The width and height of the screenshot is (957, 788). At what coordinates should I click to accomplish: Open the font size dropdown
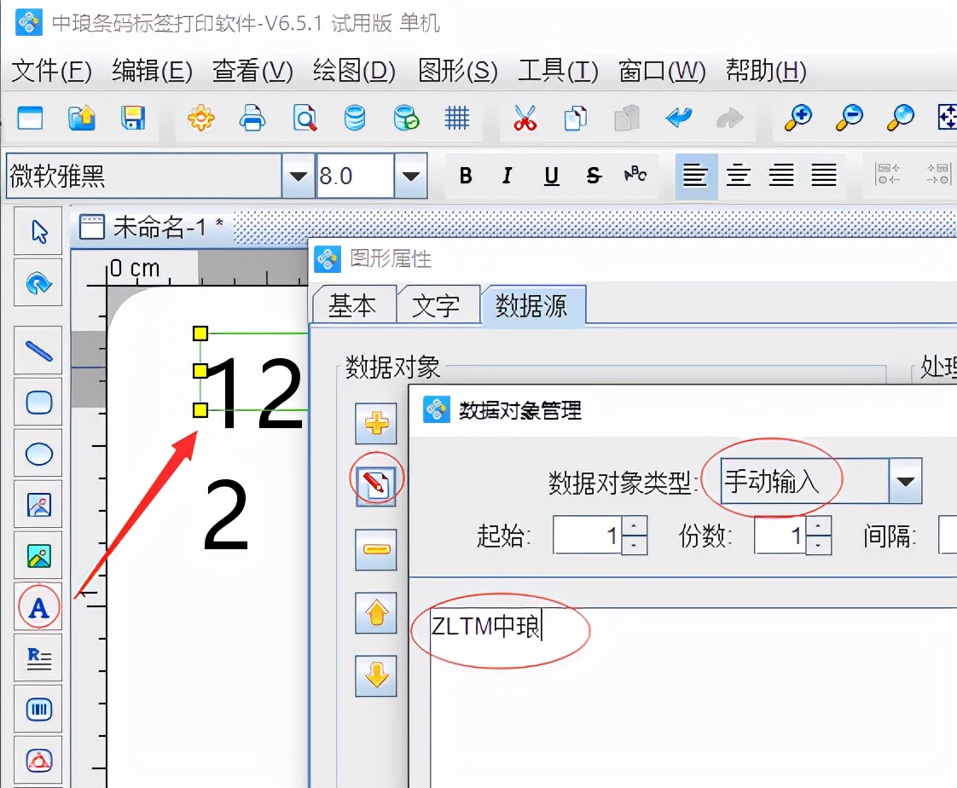click(411, 175)
